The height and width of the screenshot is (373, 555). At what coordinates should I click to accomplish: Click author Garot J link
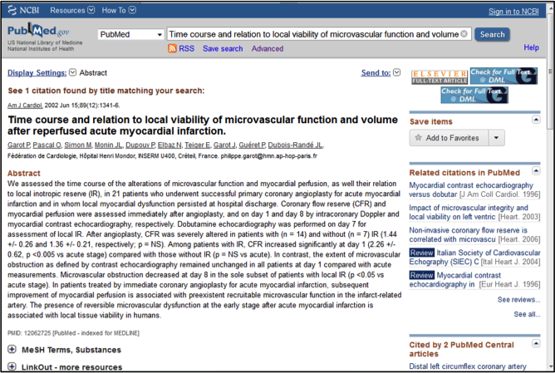tap(224, 145)
